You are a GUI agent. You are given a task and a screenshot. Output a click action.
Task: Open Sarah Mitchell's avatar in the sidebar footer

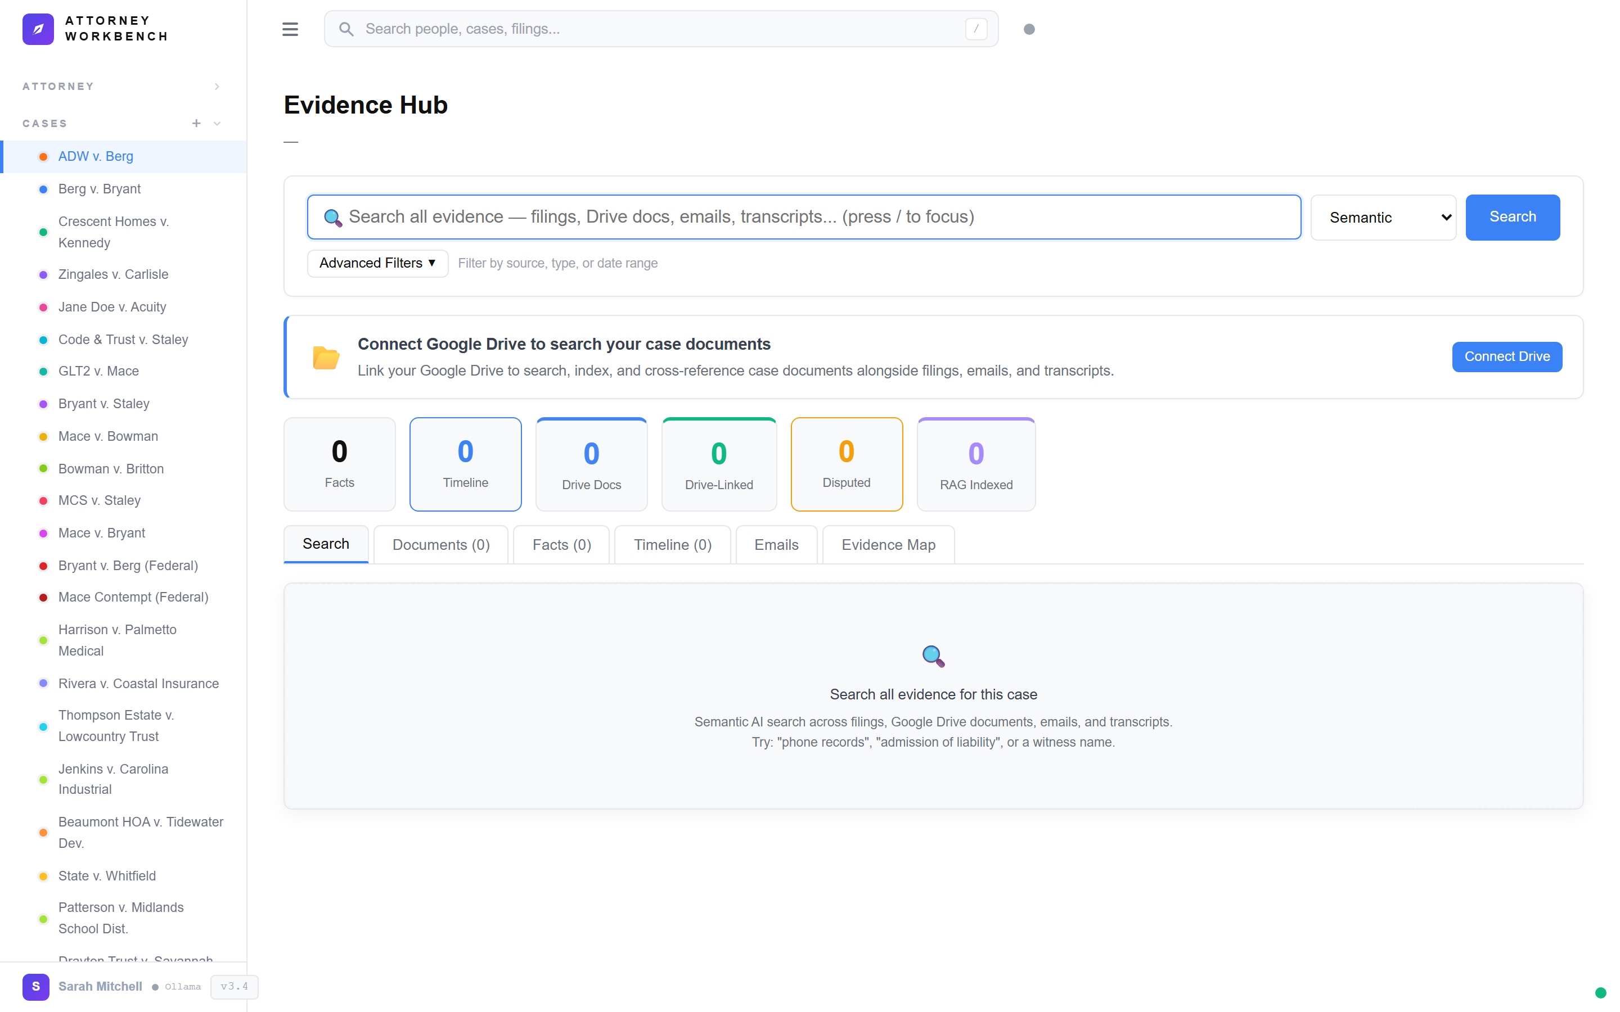35,987
